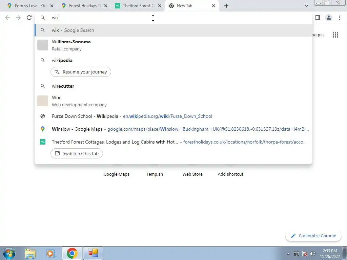Launch Windows Media Player from taskbar
The width and height of the screenshot is (347, 260).
click(51, 253)
